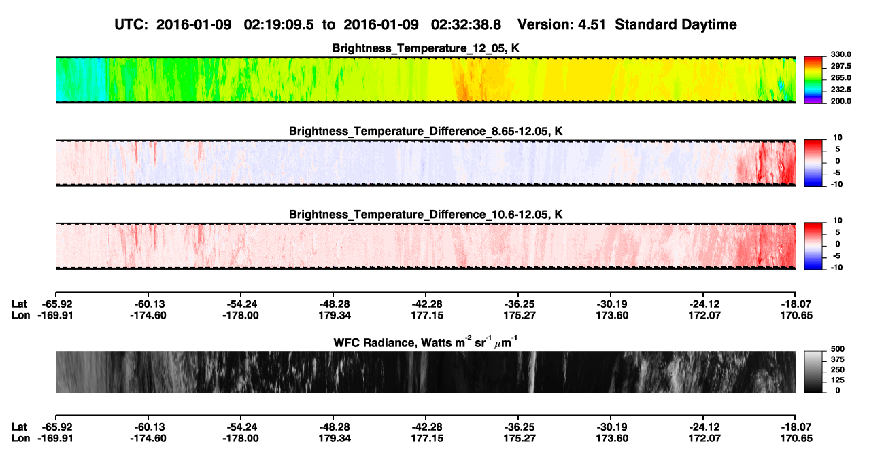
Task: Click the 125 label on WFC colorbar
Action: point(837,380)
